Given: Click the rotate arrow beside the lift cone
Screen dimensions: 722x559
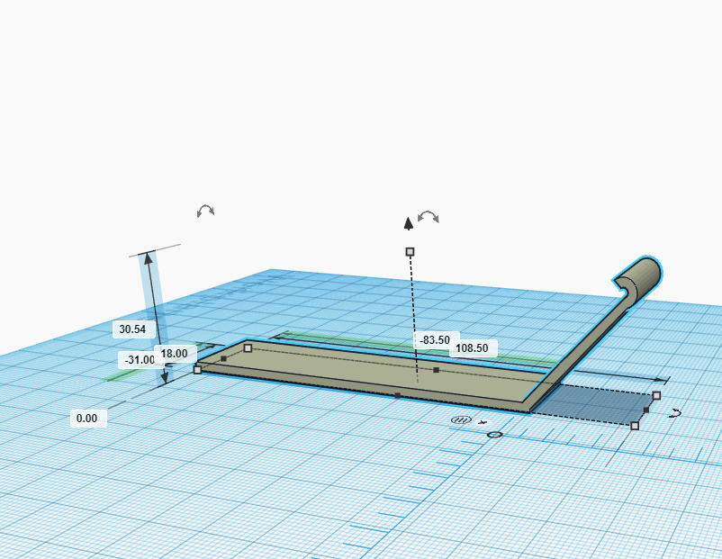Looking at the screenshot, I should (429, 217).
